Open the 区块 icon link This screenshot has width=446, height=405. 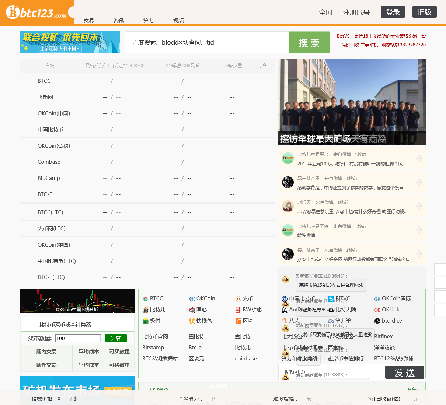(x=244, y=321)
